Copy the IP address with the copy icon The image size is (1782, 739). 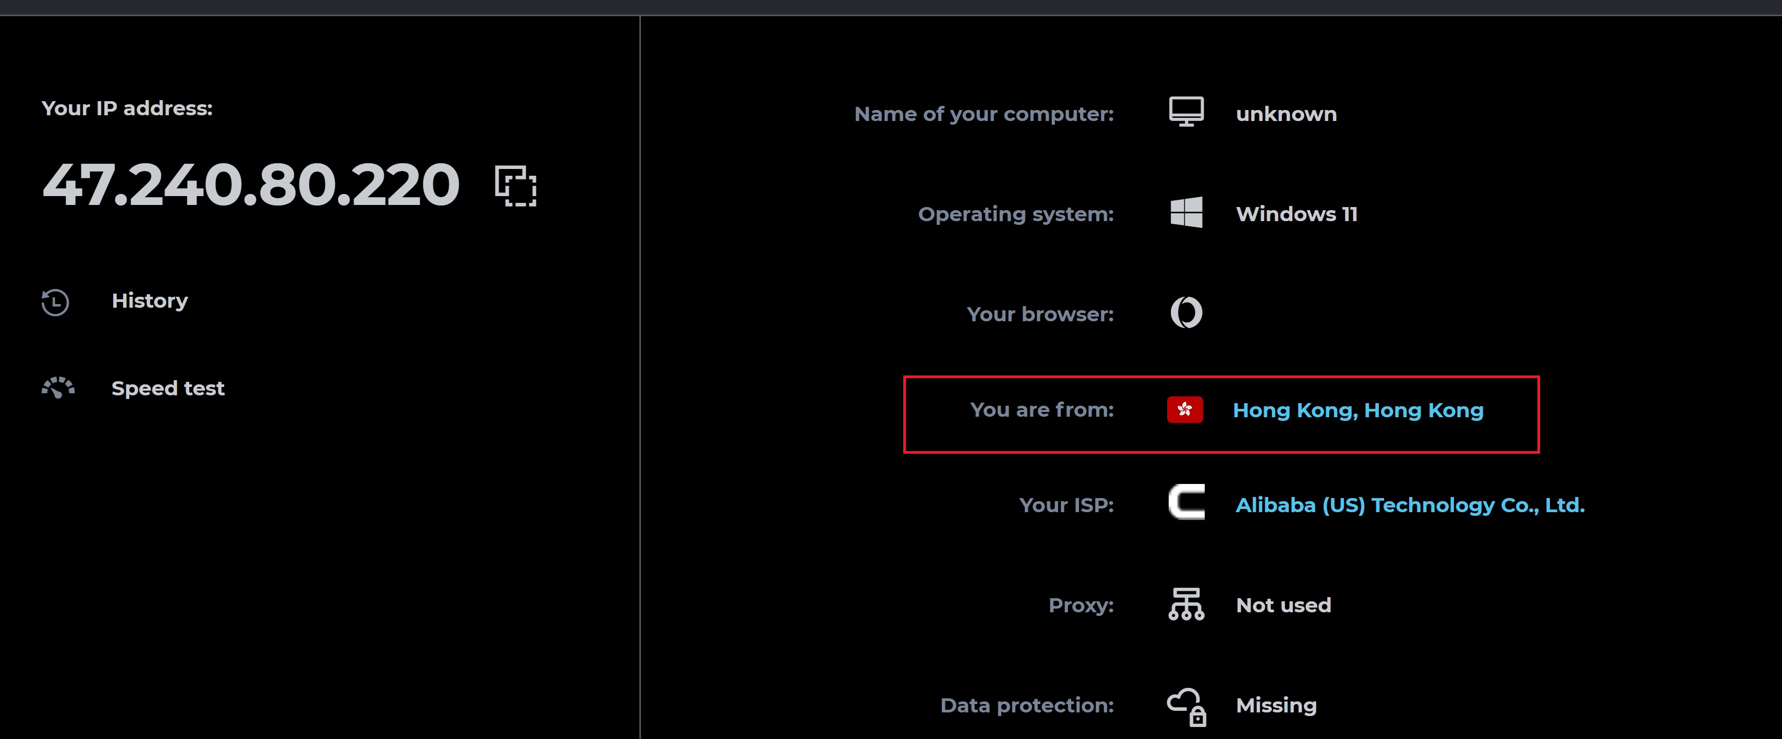pyautogui.click(x=515, y=186)
